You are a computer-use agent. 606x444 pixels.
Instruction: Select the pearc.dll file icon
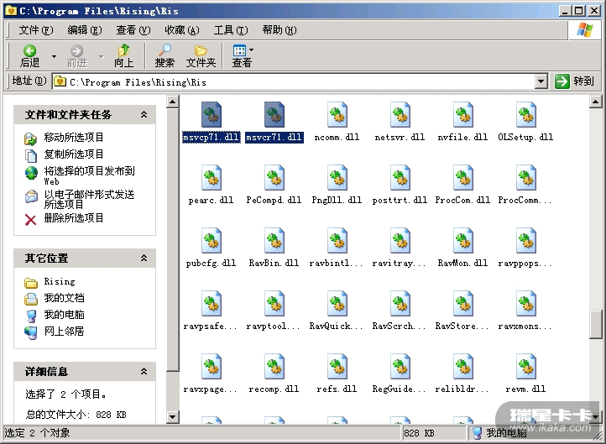[x=212, y=178]
